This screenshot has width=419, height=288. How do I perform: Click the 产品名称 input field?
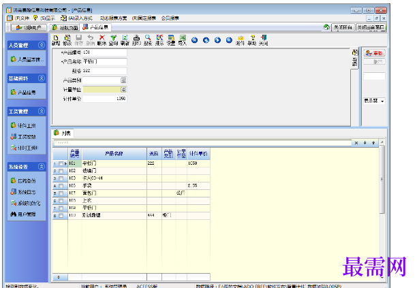click(104, 61)
